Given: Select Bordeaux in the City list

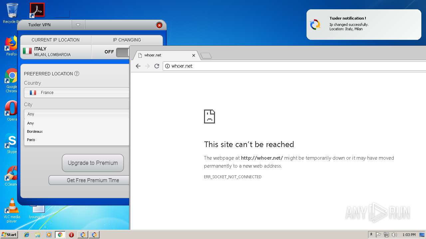Looking at the screenshot, I should [x=77, y=131].
